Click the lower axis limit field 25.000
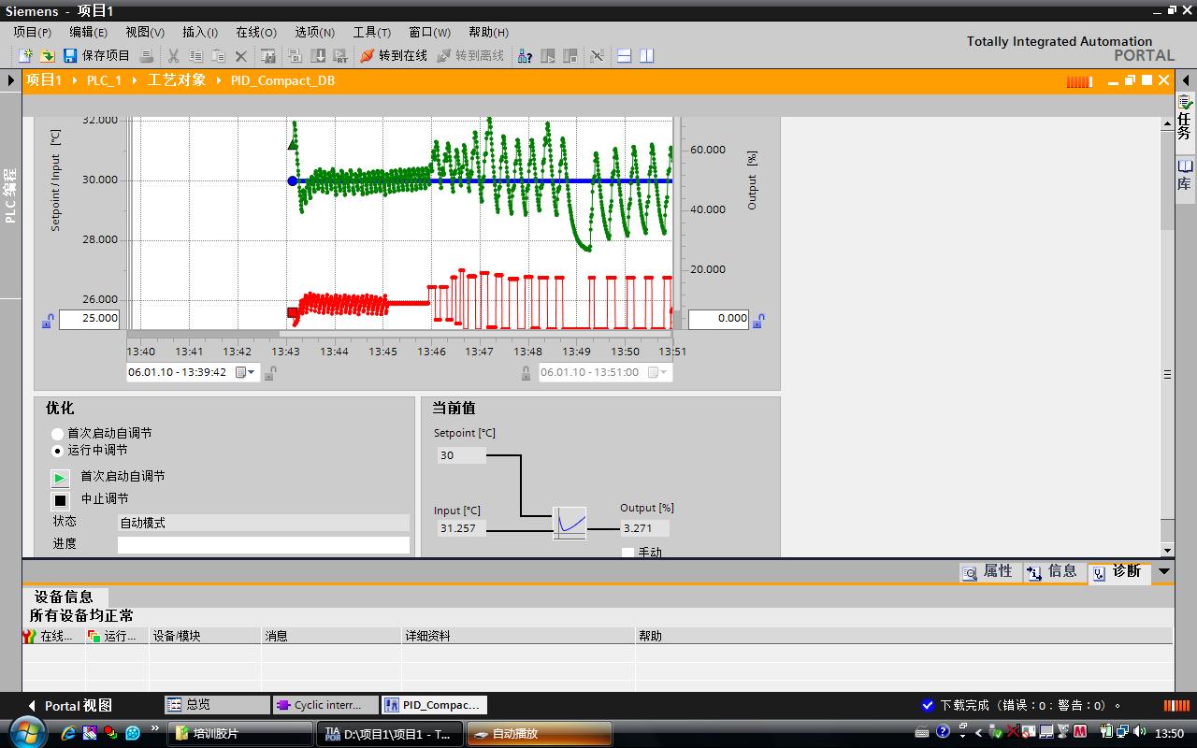The width and height of the screenshot is (1197, 748). [90, 319]
